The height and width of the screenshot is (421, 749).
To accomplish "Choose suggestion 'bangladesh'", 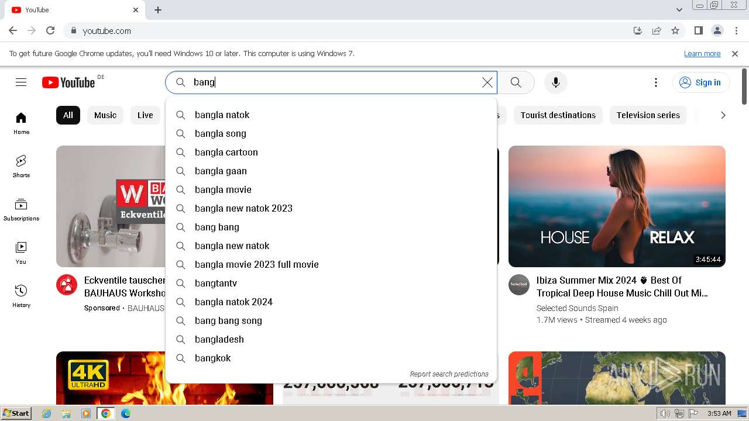I will tap(331, 339).
